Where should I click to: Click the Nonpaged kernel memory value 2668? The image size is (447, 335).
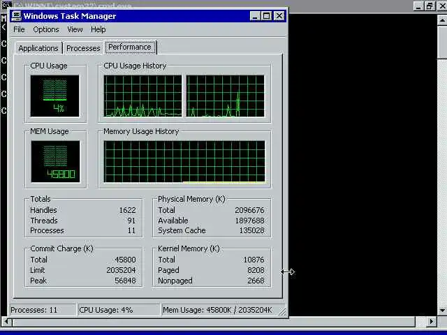coord(256,281)
